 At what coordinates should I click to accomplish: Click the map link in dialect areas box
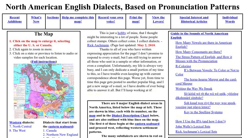point(92,116)
